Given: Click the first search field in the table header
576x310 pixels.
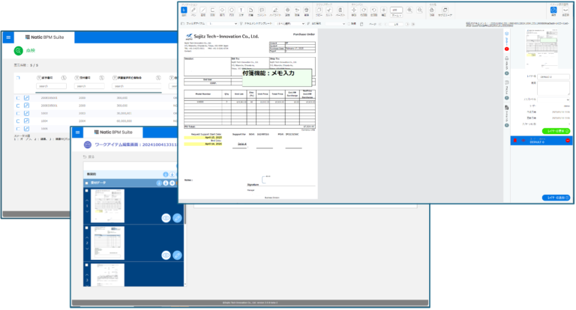Looking at the screenshot, I should point(52,86).
